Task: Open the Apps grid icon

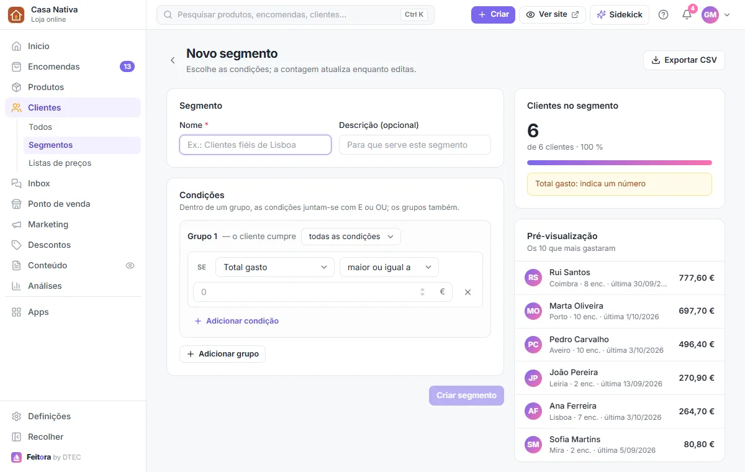Action: click(17, 312)
